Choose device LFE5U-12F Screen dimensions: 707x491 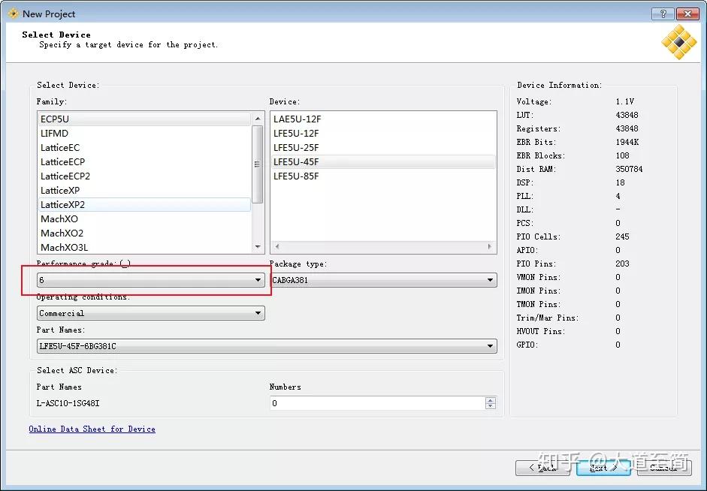coord(383,134)
